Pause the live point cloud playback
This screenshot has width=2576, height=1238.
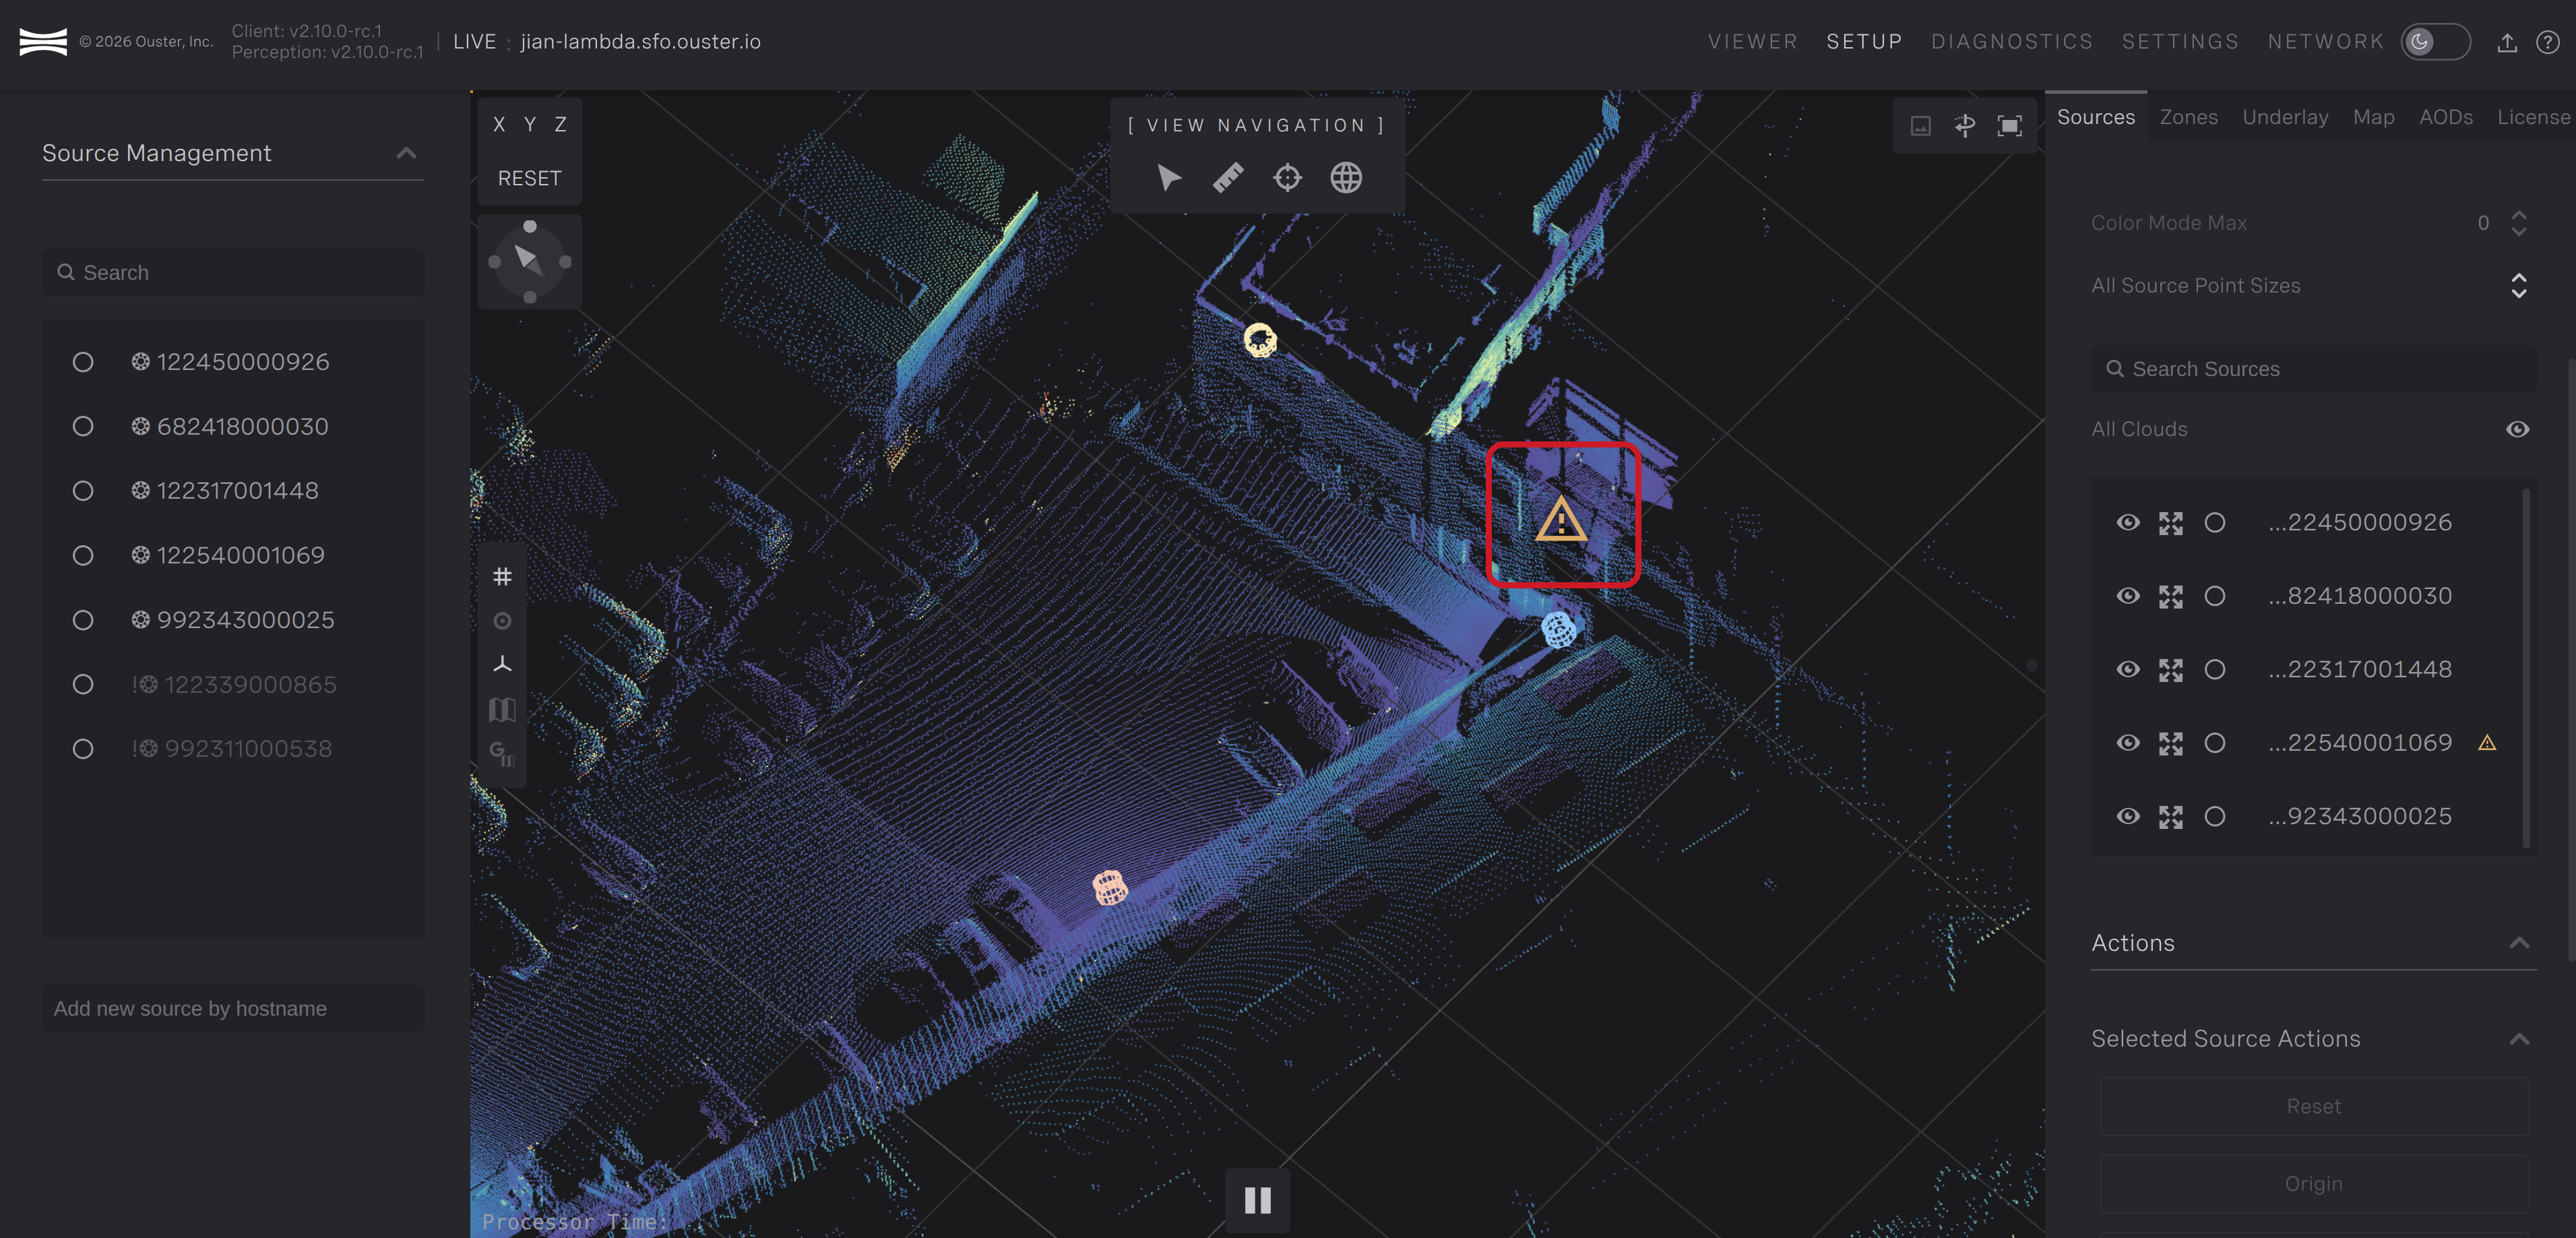click(x=1257, y=1200)
